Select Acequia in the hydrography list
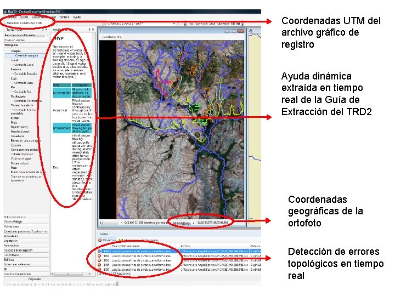395x296 pixels. pos(15,51)
